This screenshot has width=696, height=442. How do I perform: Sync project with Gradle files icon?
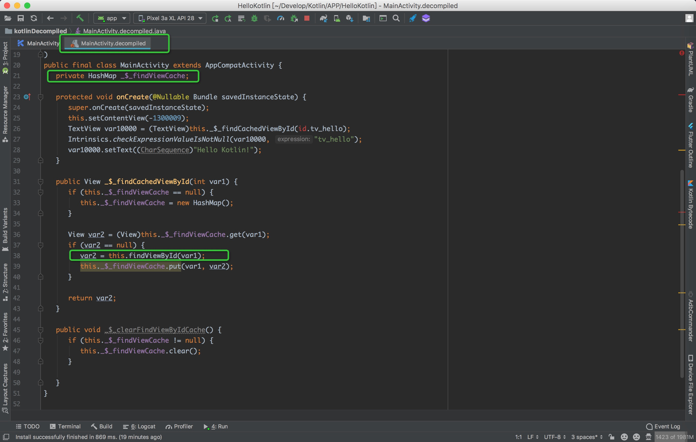click(x=324, y=18)
